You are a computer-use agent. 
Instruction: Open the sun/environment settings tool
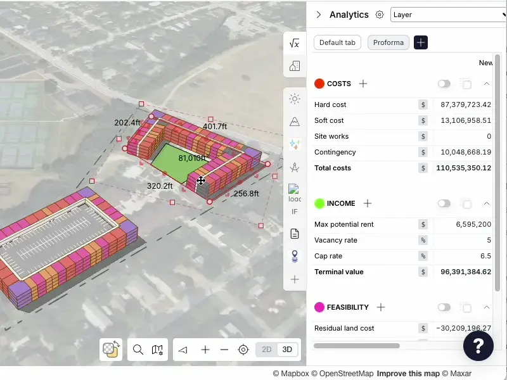coord(293,99)
